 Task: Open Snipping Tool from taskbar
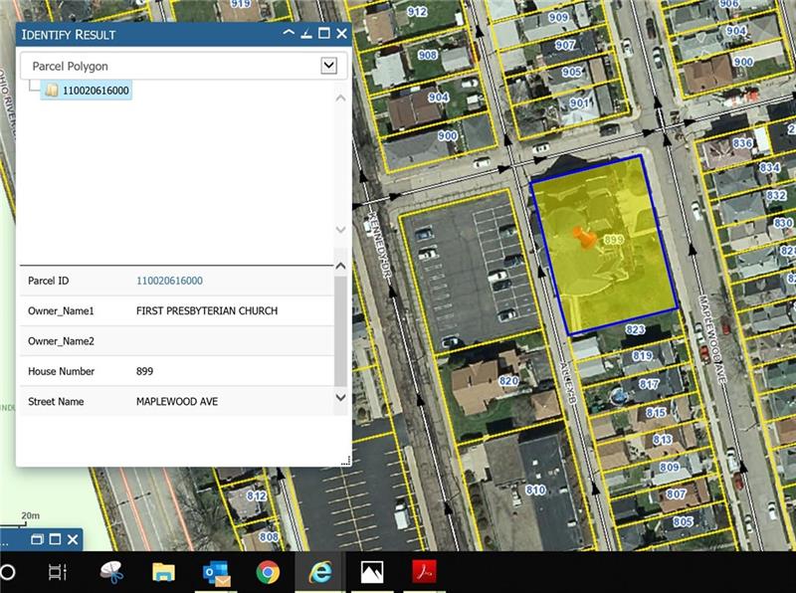(110, 572)
